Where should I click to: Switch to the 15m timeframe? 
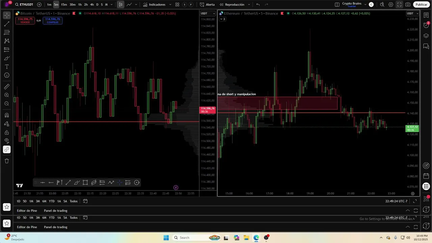click(64, 4)
